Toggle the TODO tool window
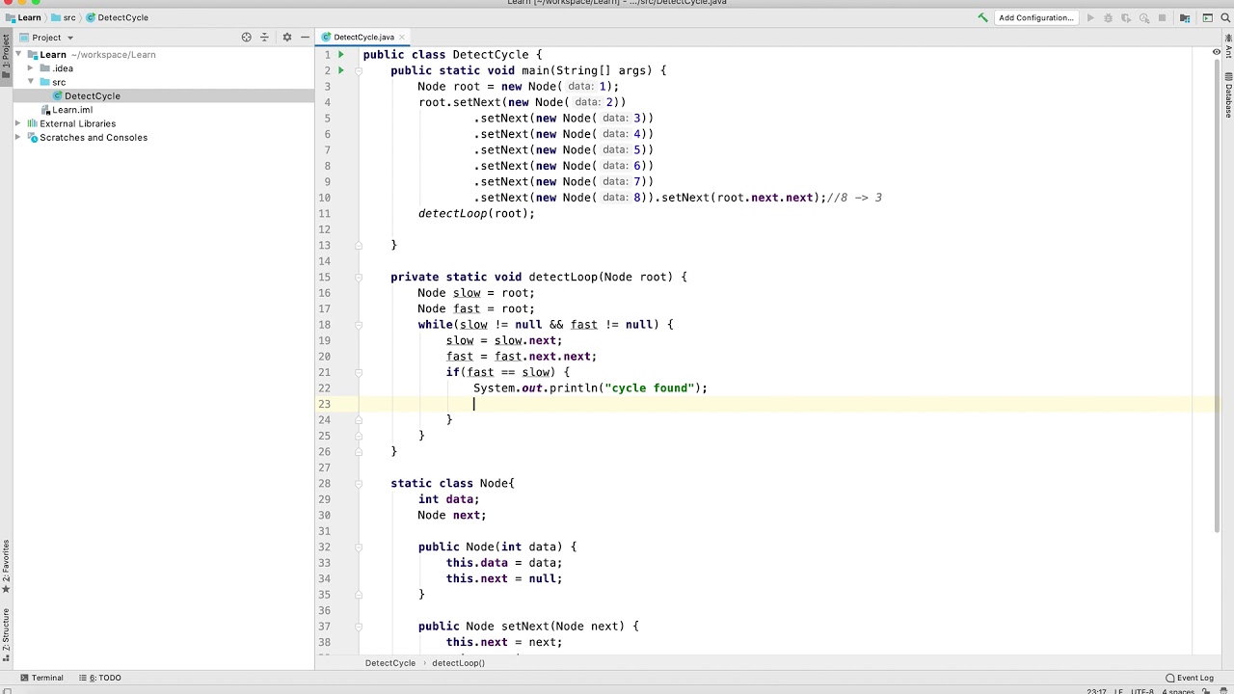Viewport: 1234px width, 694px height. click(100, 678)
